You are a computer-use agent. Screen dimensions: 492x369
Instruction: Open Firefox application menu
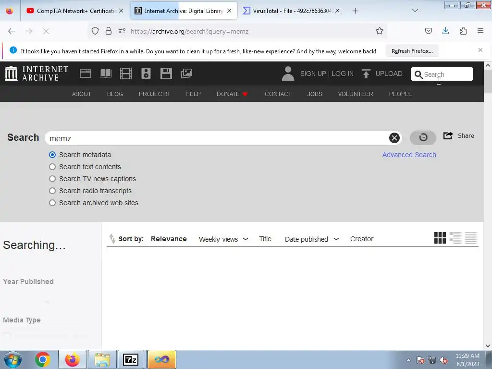click(x=480, y=31)
